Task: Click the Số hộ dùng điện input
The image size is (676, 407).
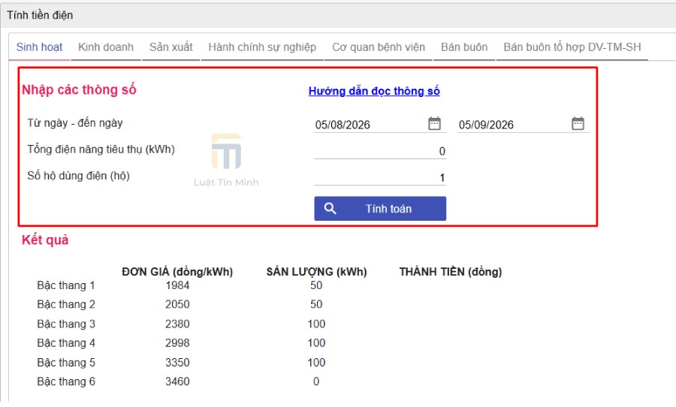Action: [x=380, y=178]
